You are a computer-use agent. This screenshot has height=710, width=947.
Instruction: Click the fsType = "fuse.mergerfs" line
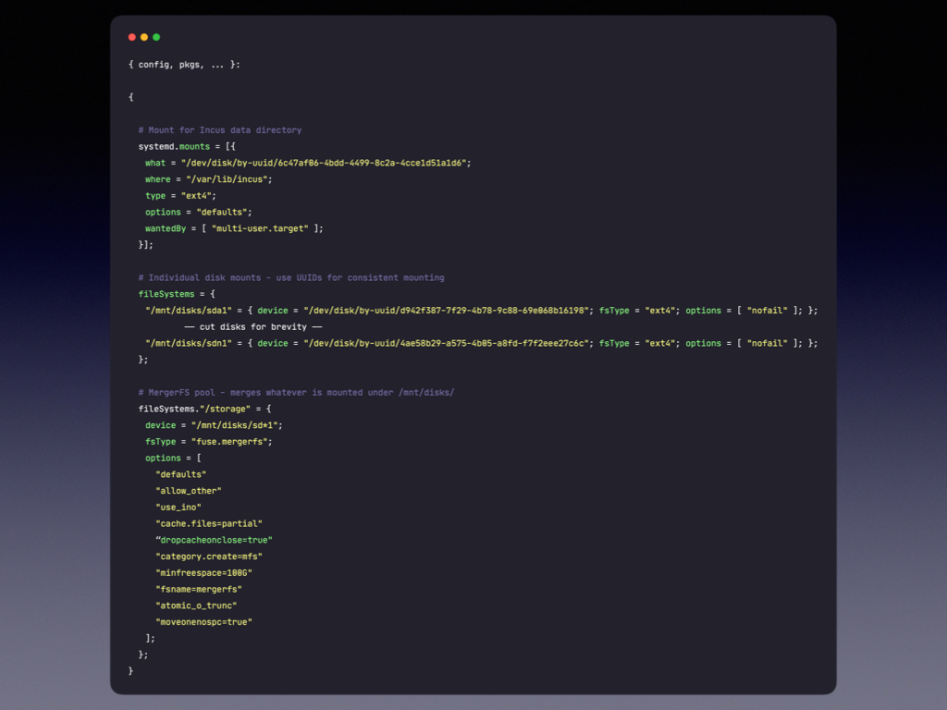click(208, 441)
